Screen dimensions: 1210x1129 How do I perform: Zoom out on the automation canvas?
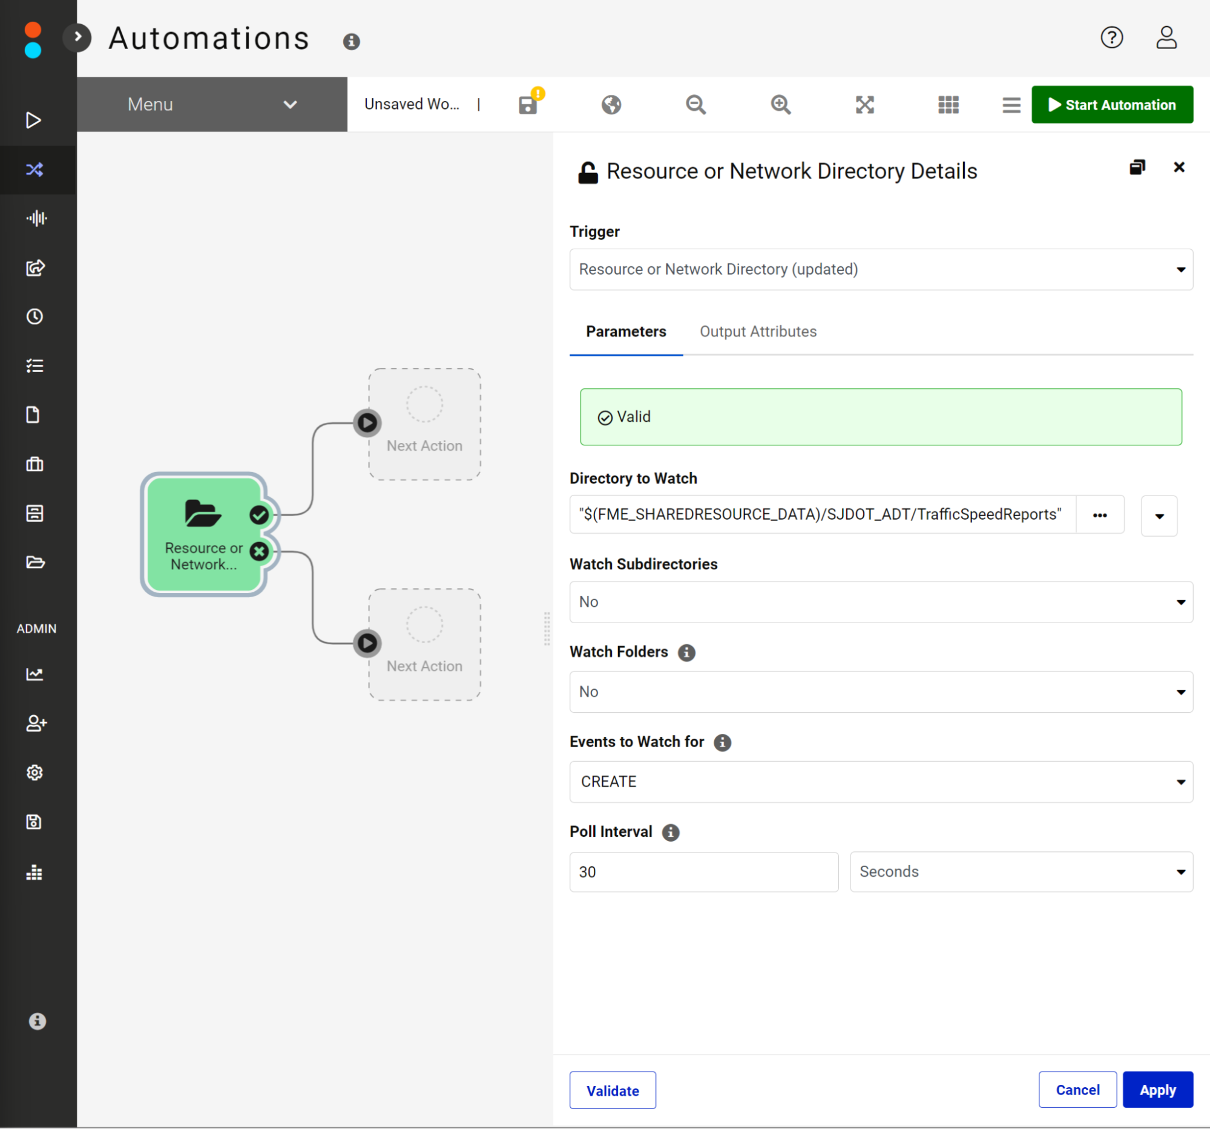tap(695, 104)
